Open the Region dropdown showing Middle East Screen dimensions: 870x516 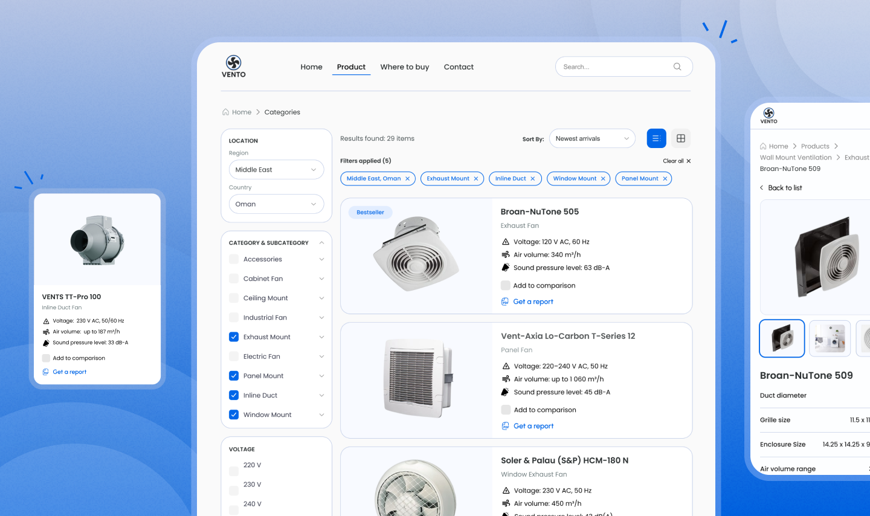(276, 170)
